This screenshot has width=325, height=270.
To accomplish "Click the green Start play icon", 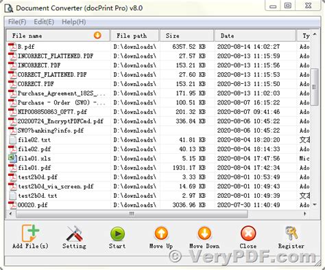I will tap(117, 234).
